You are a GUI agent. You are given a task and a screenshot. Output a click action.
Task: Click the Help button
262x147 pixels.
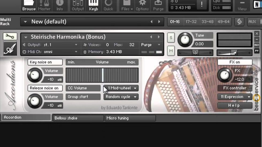pos(235,105)
